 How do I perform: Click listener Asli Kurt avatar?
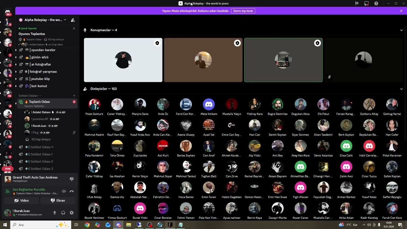coord(163,146)
